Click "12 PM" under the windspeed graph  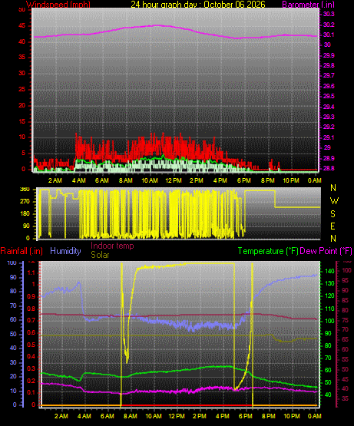[x=174, y=180]
